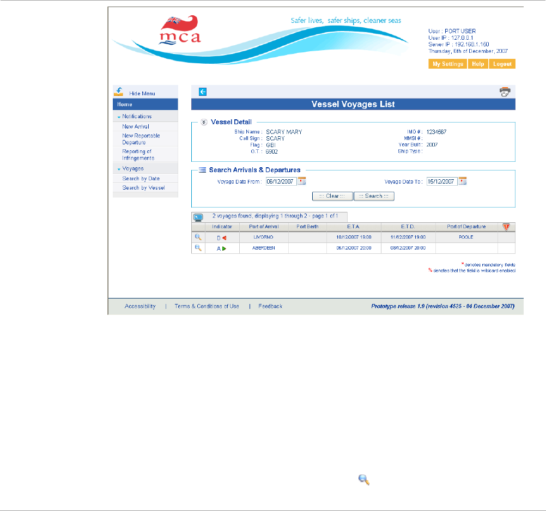Click the red filter icon in table header
The image size is (546, 511).
506,227
